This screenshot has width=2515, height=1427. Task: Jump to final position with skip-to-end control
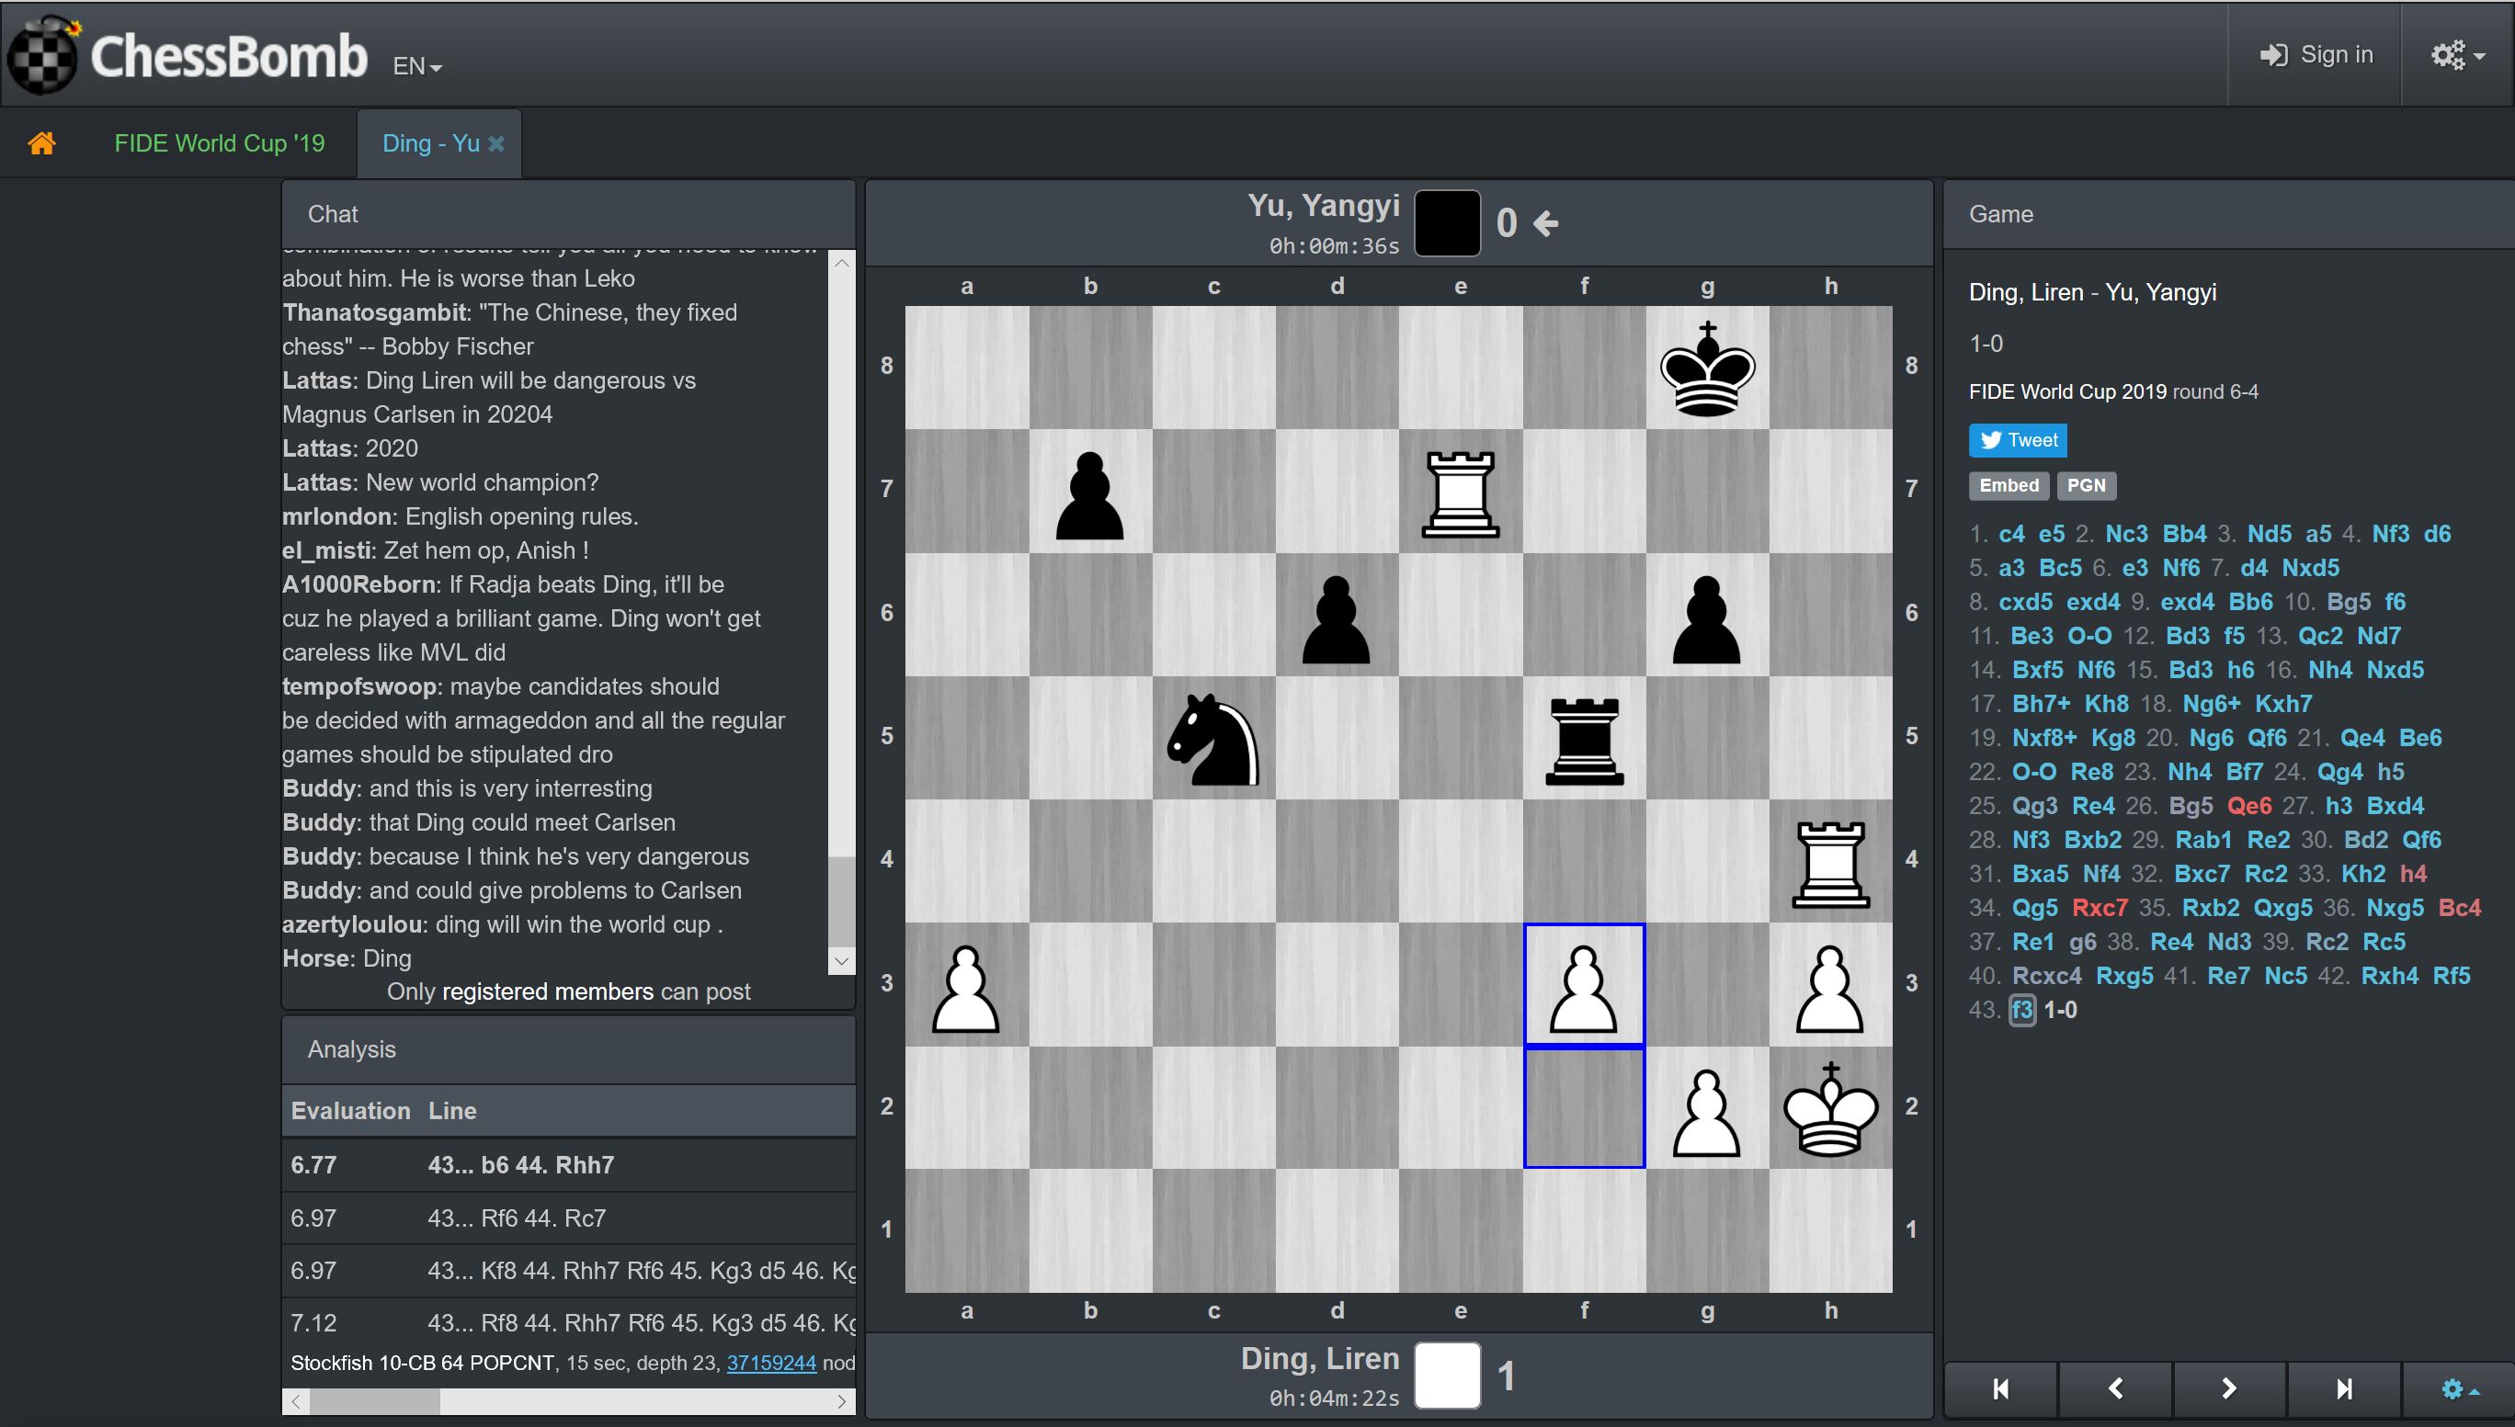(2343, 1388)
